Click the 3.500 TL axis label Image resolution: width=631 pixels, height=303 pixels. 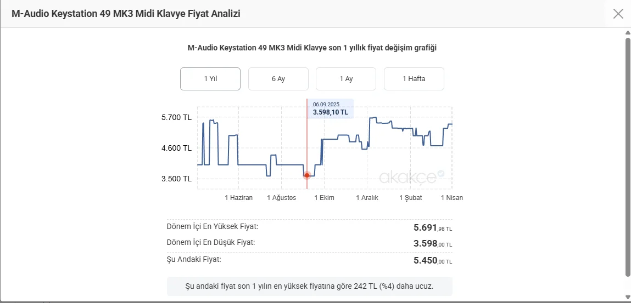176,179
